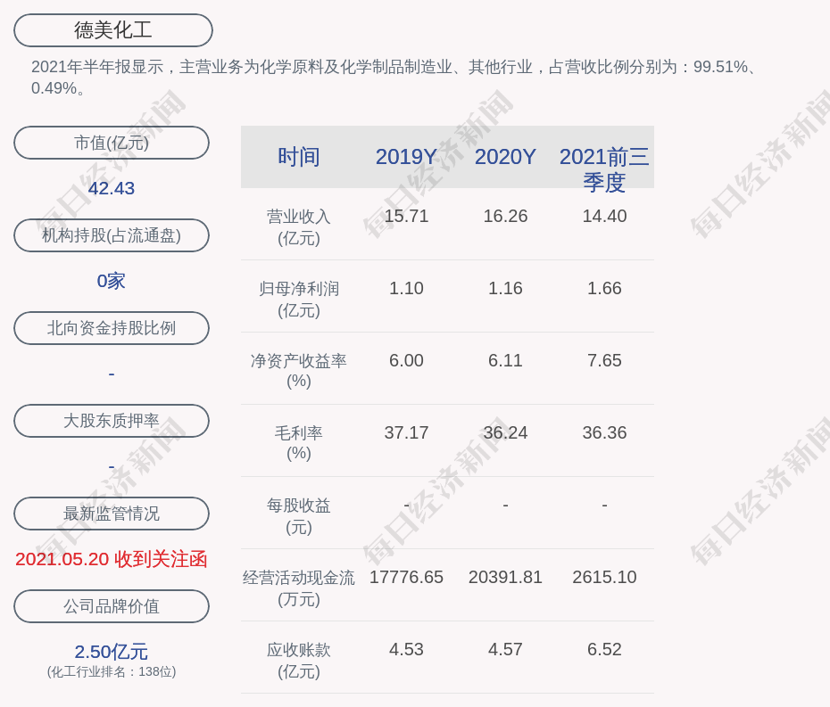Click ROE value 6.11

point(505,361)
